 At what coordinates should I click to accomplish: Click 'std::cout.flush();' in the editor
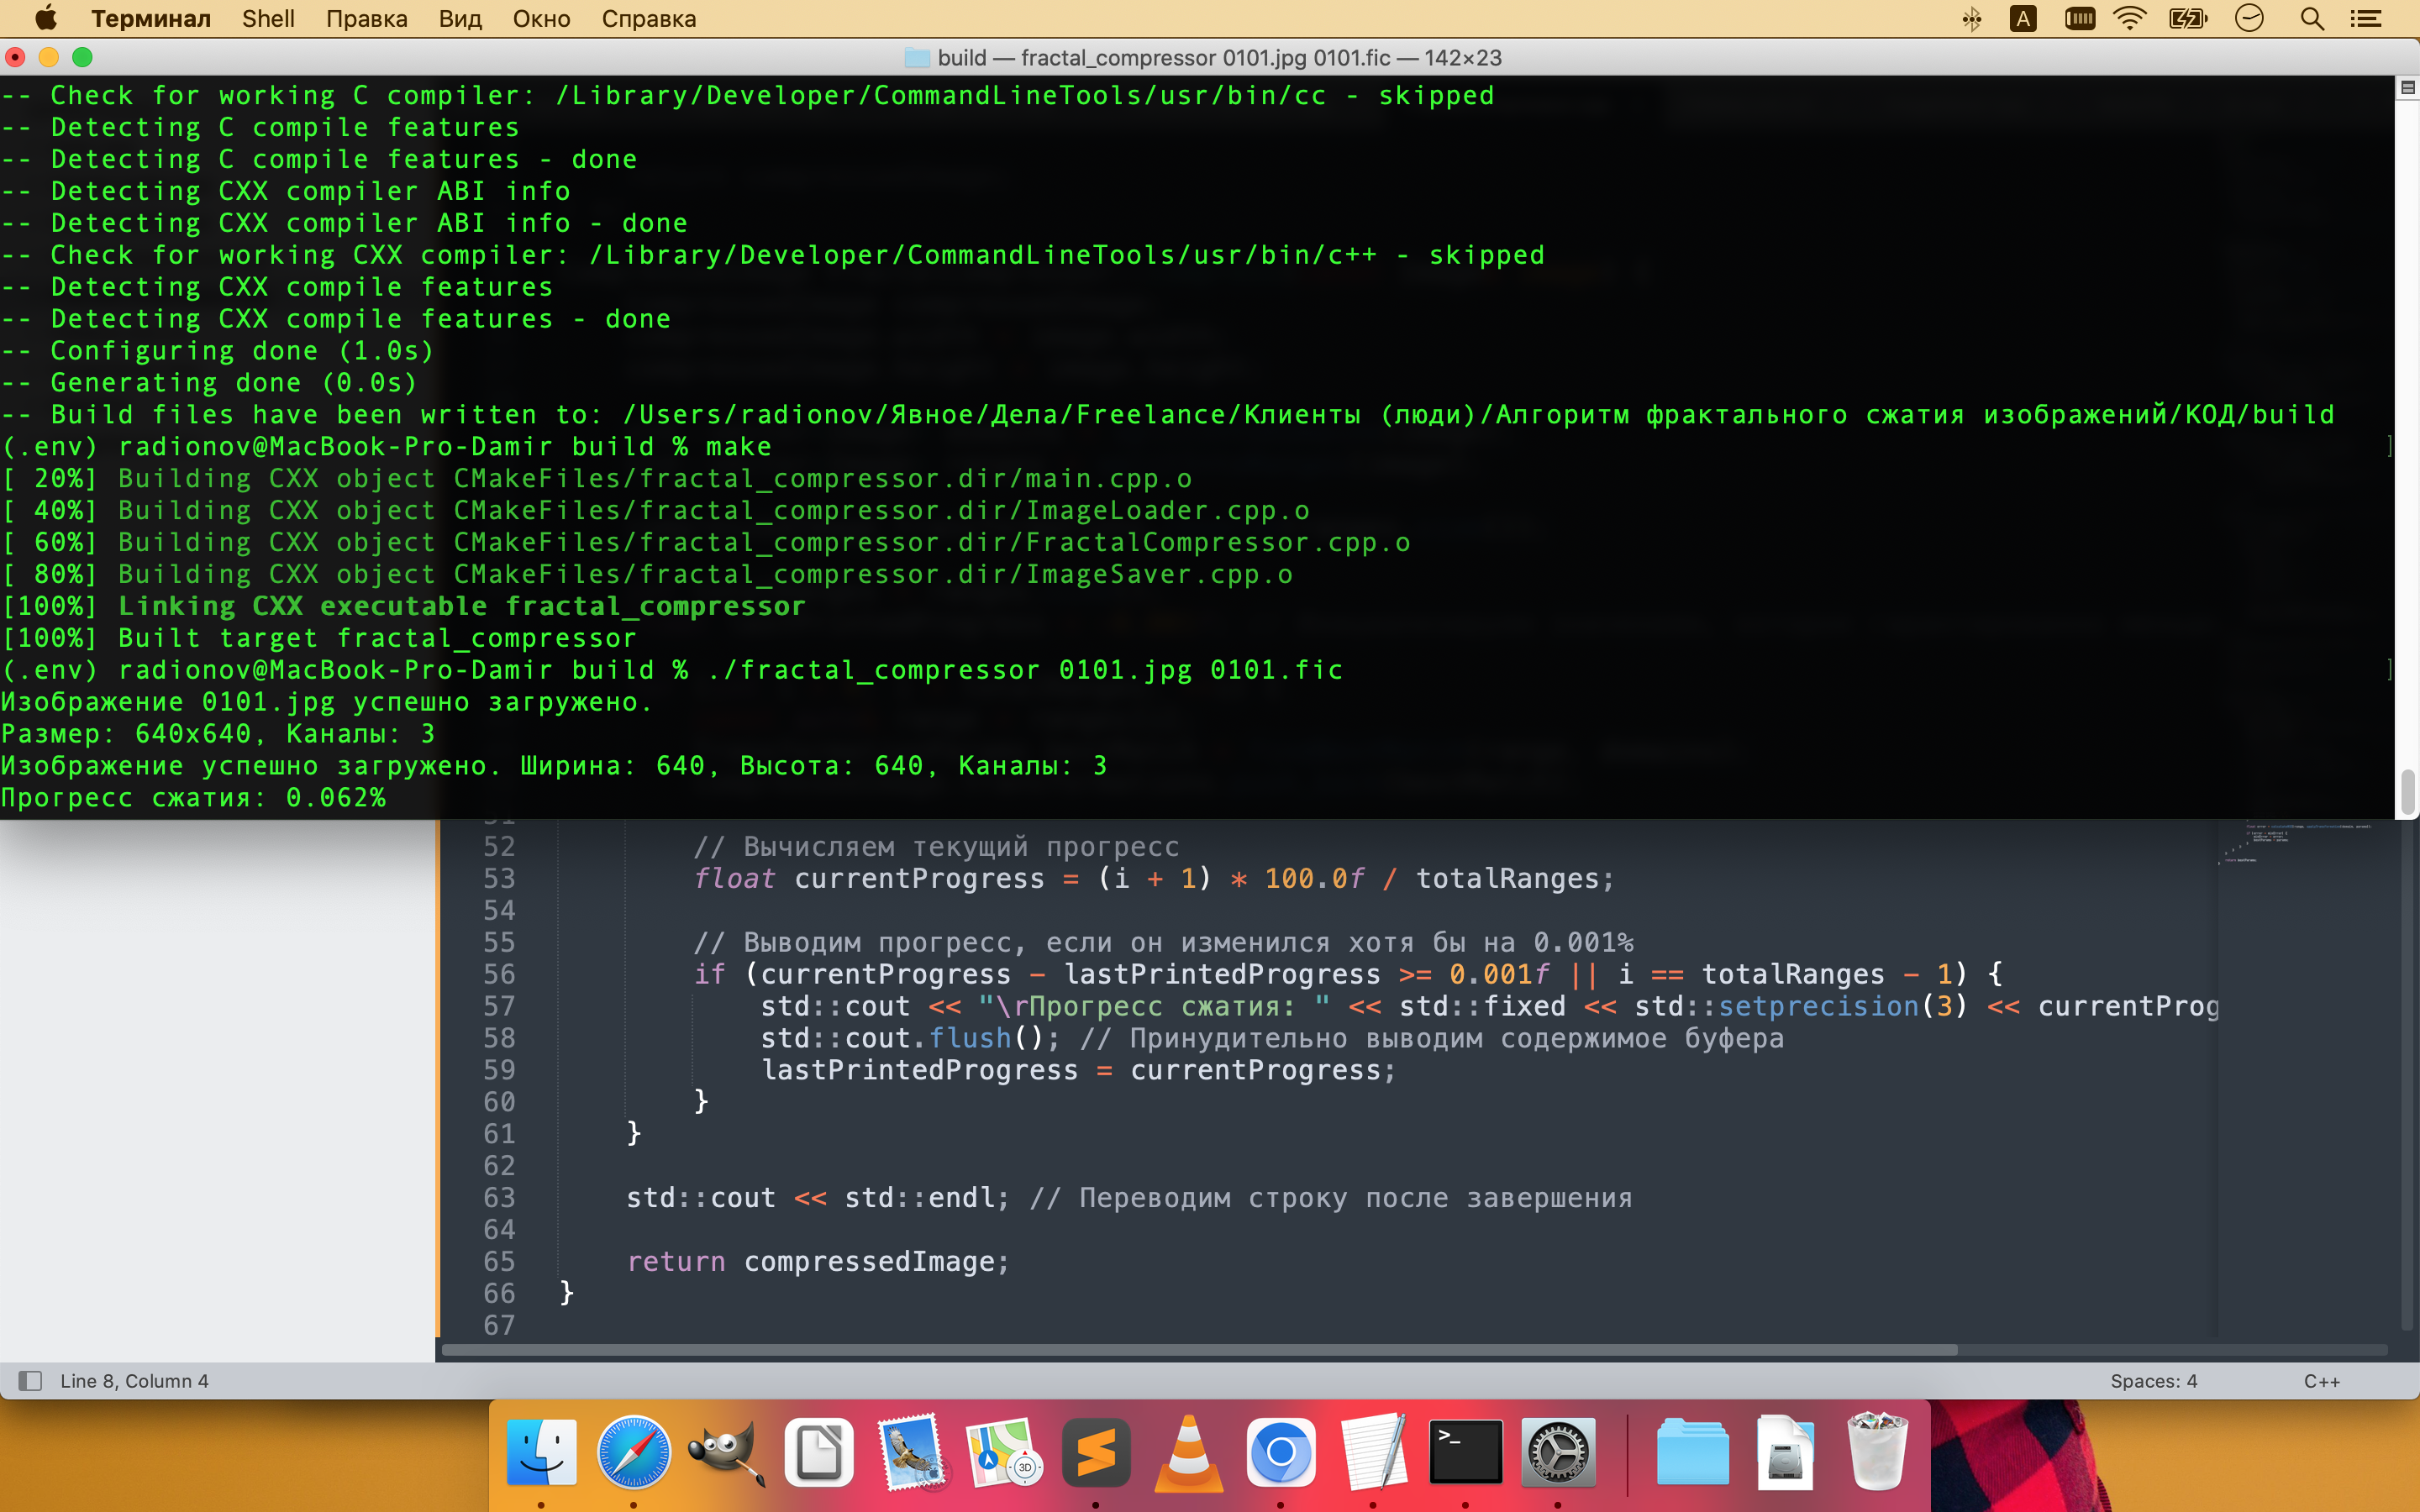[x=909, y=1038]
